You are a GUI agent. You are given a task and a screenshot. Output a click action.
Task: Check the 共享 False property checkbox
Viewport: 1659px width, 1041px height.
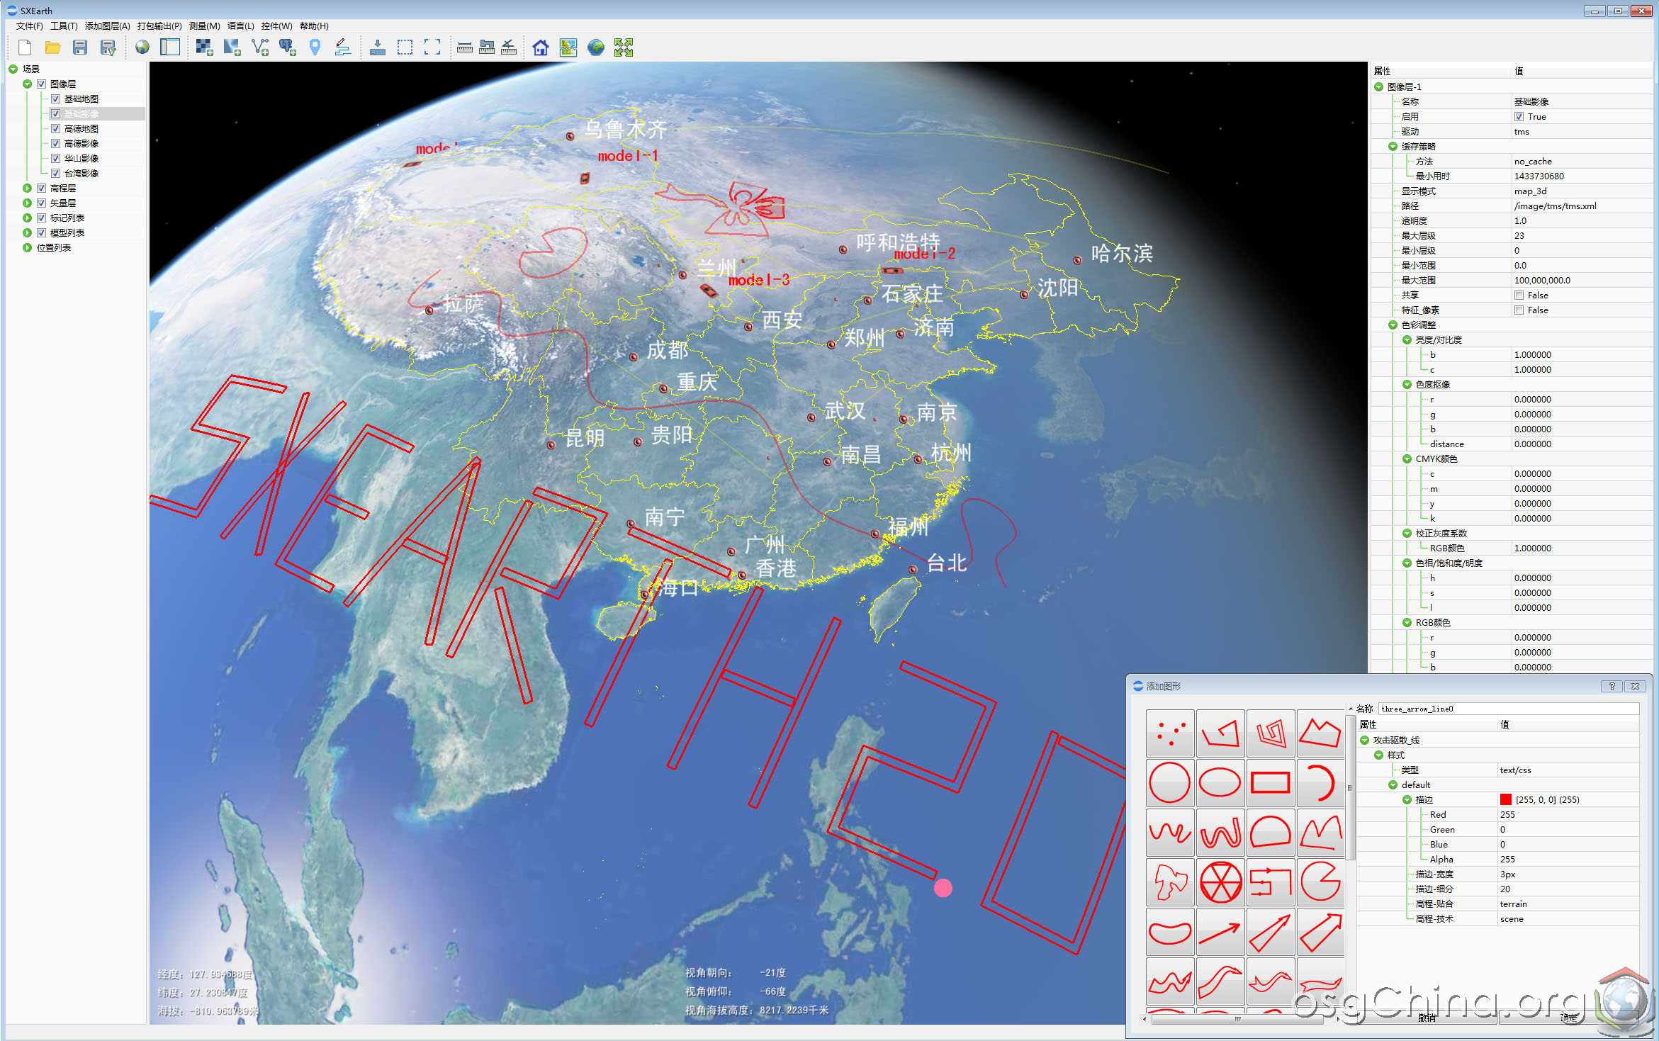(x=1519, y=295)
